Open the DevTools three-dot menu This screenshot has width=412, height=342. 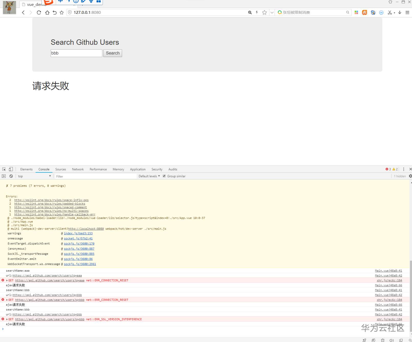pyautogui.click(x=404, y=169)
